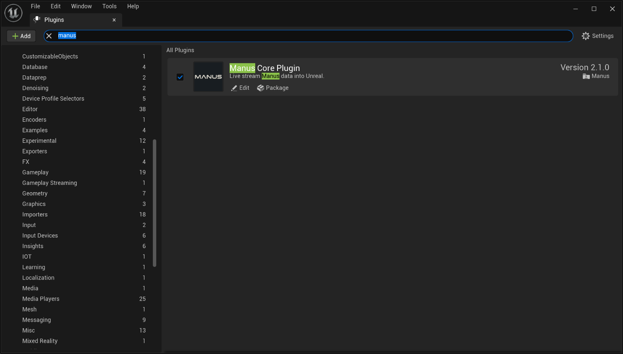Click the Unreal Engine logo icon
The image size is (623, 354).
click(x=13, y=13)
